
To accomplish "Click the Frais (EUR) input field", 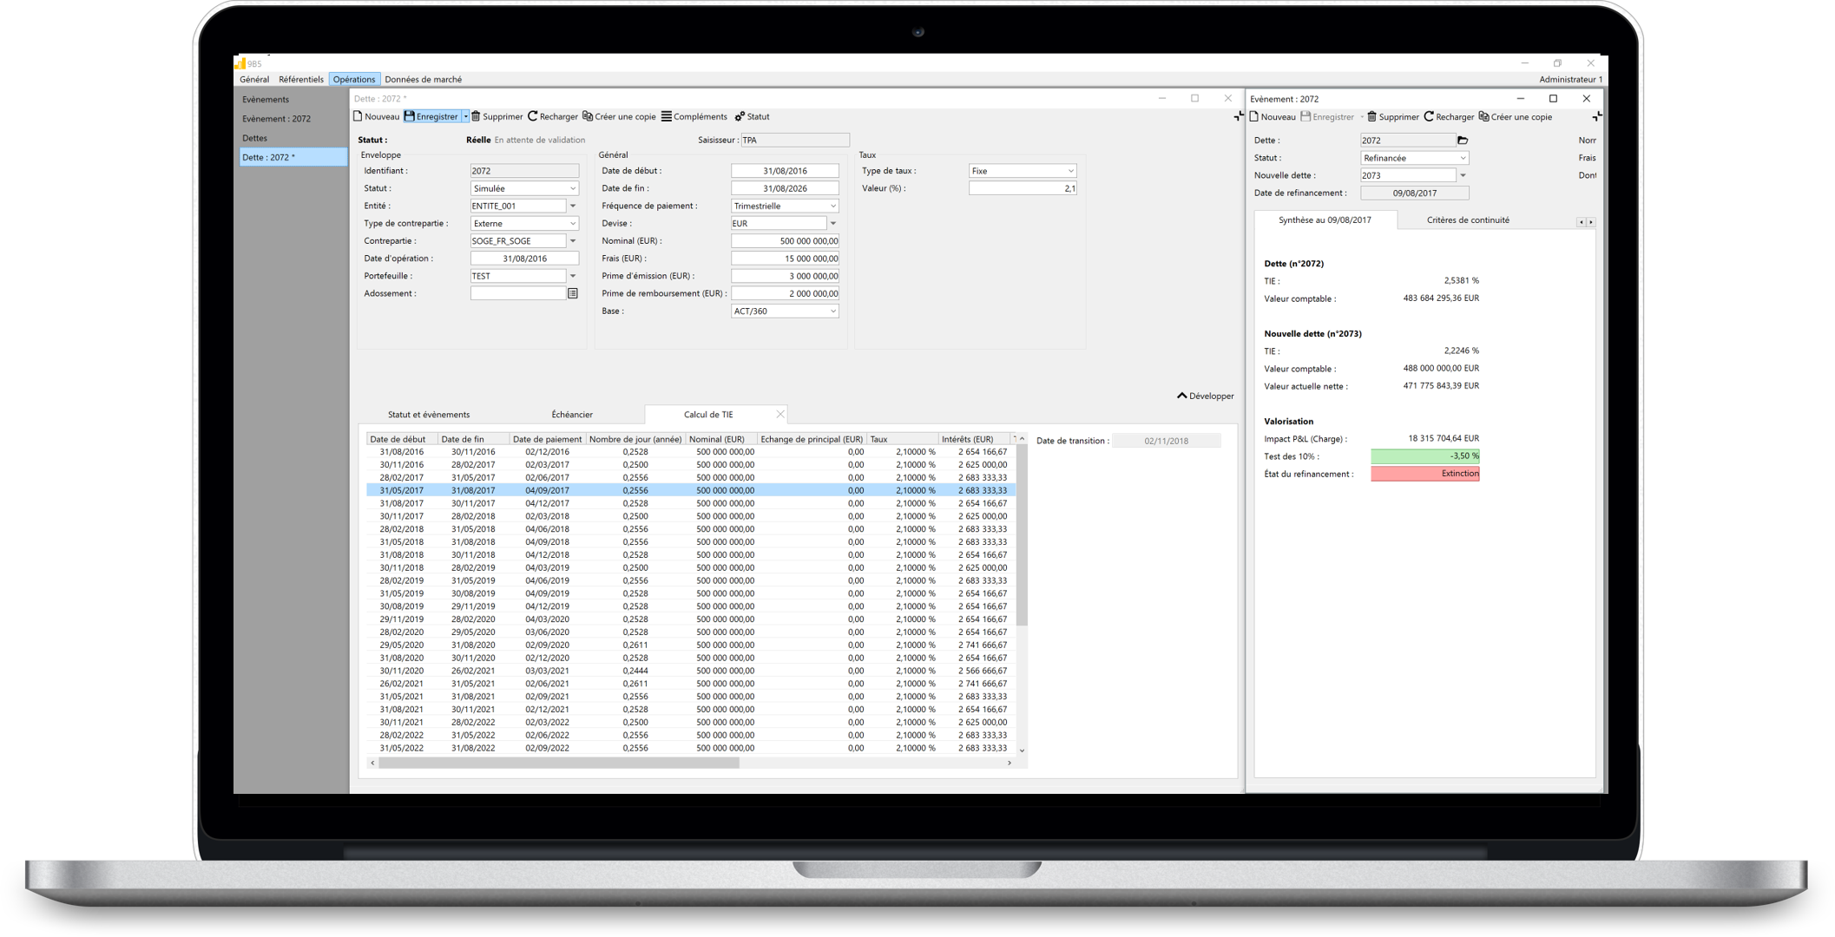I will click(x=785, y=259).
